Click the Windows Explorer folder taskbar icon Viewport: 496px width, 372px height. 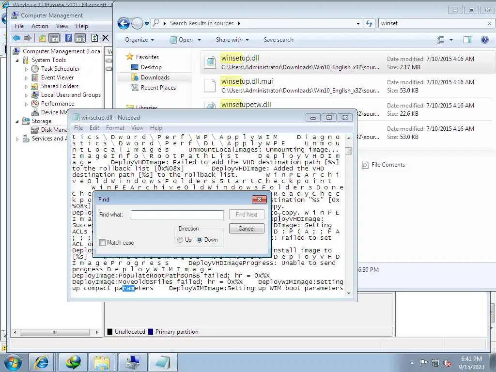(102, 362)
